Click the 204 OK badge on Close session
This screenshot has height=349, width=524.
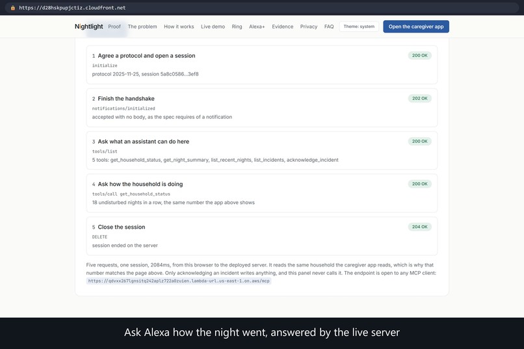tap(420, 227)
